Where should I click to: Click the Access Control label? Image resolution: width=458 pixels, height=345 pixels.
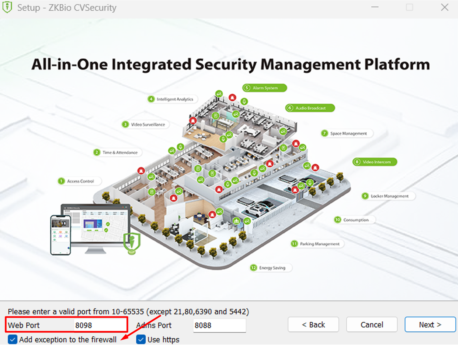pyautogui.click(x=79, y=181)
